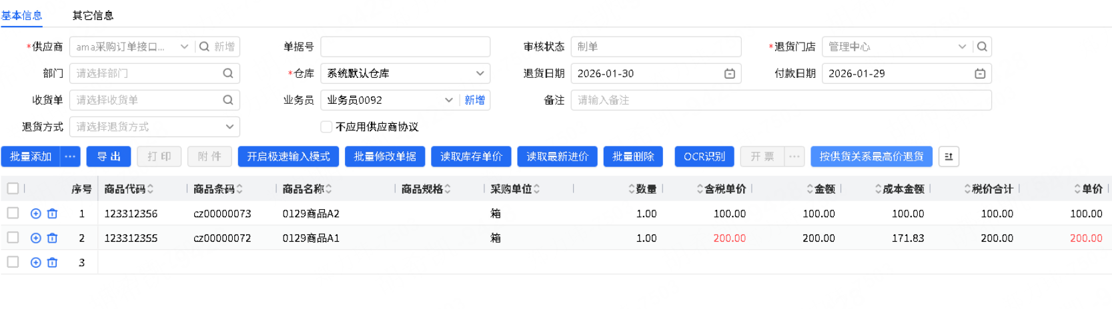The image size is (1112, 309).
Task: Enable 不应用供应商协议 checkbox
Action: coord(326,127)
